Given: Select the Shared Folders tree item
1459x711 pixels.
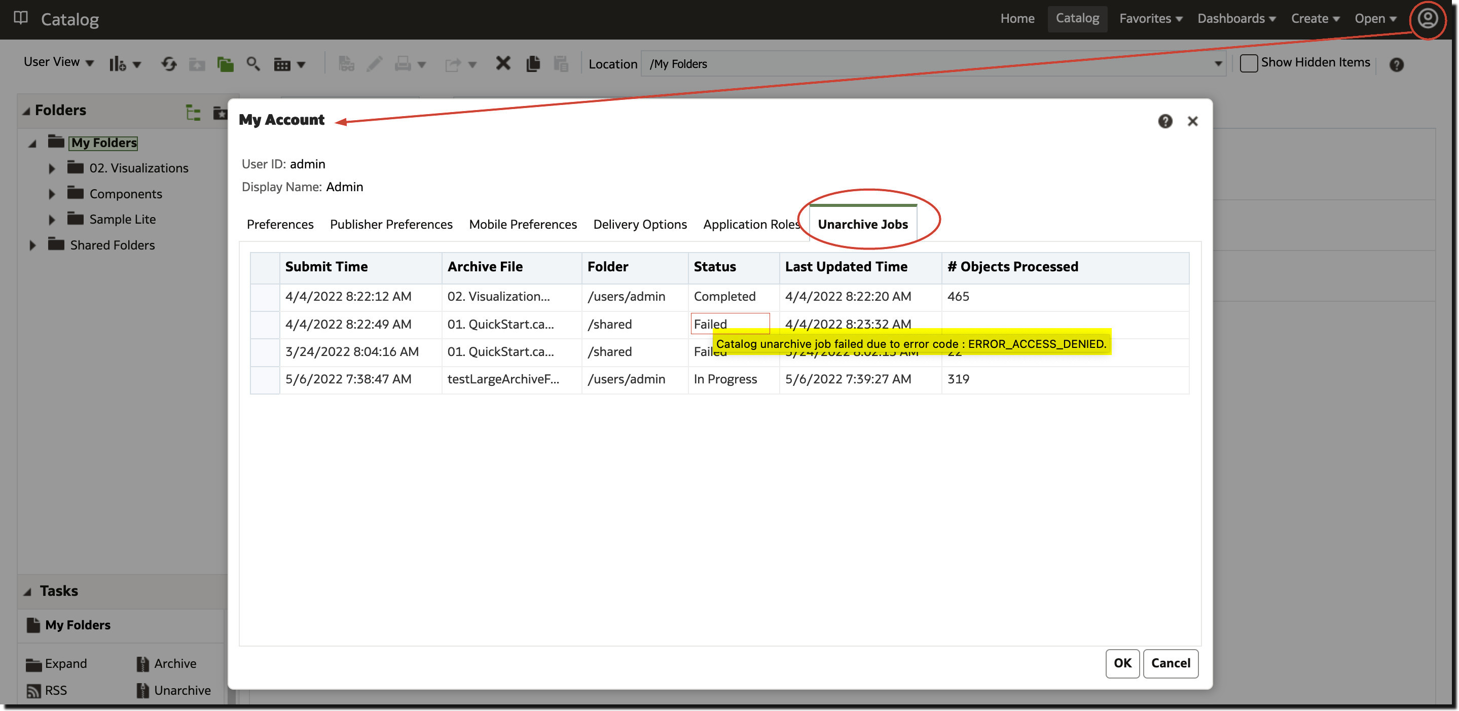Looking at the screenshot, I should click(x=112, y=245).
